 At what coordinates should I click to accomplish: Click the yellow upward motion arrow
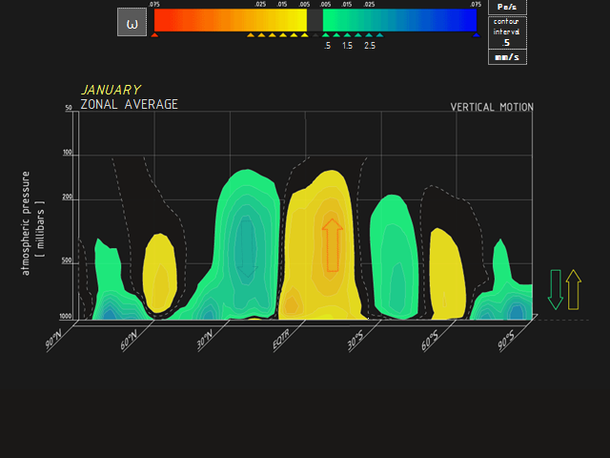[573, 289]
